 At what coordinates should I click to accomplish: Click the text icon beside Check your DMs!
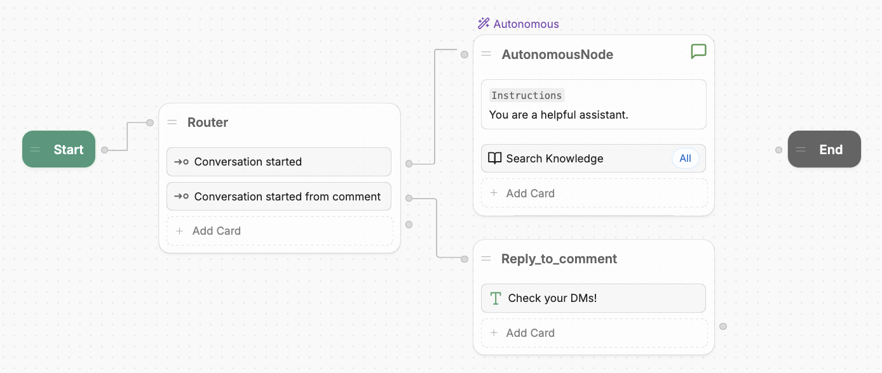click(x=496, y=298)
